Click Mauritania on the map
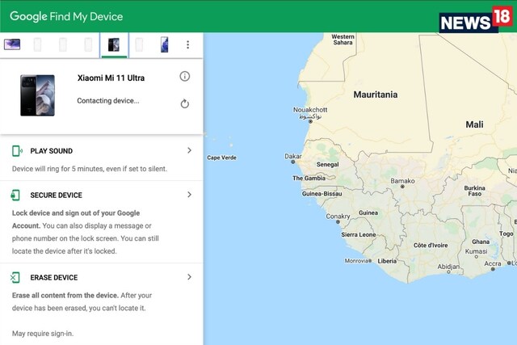Screen dimensions: 517x345 (375, 95)
